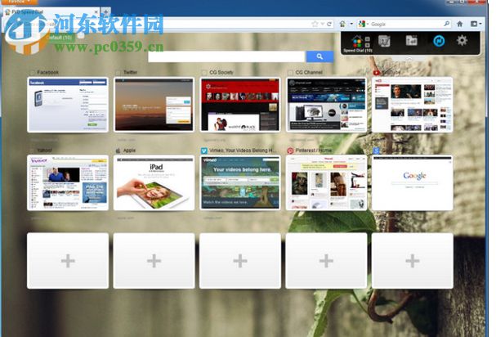Click the Firefox Home button

pos(459,24)
